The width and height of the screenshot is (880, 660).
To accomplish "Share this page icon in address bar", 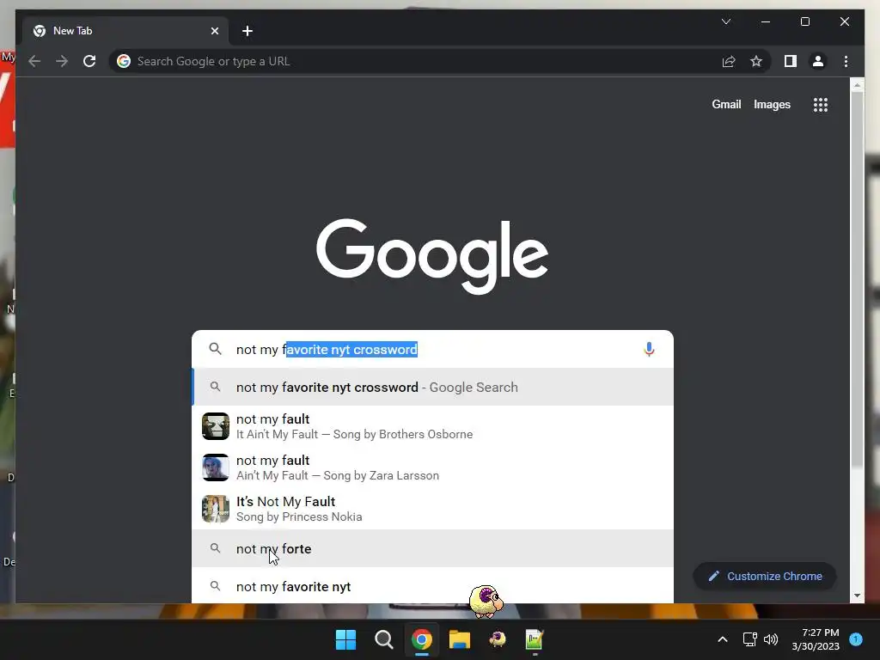I will pyautogui.click(x=729, y=61).
